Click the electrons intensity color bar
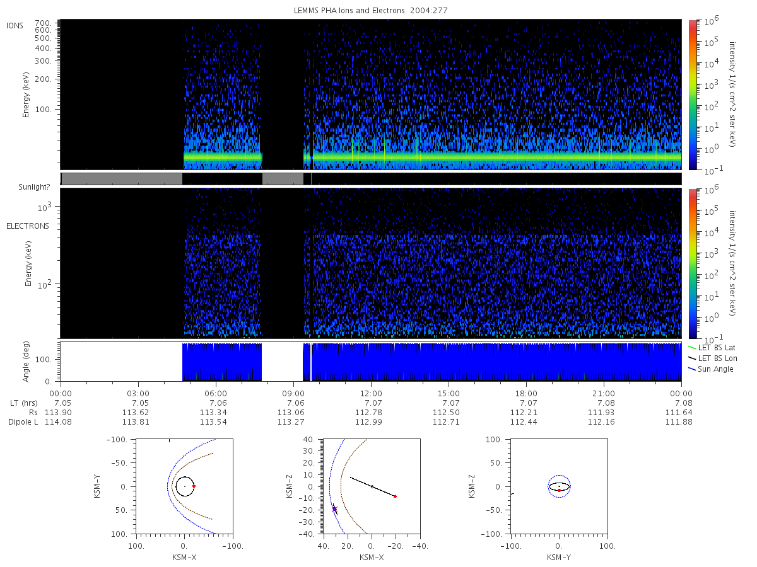757x567 pixels. (692, 263)
